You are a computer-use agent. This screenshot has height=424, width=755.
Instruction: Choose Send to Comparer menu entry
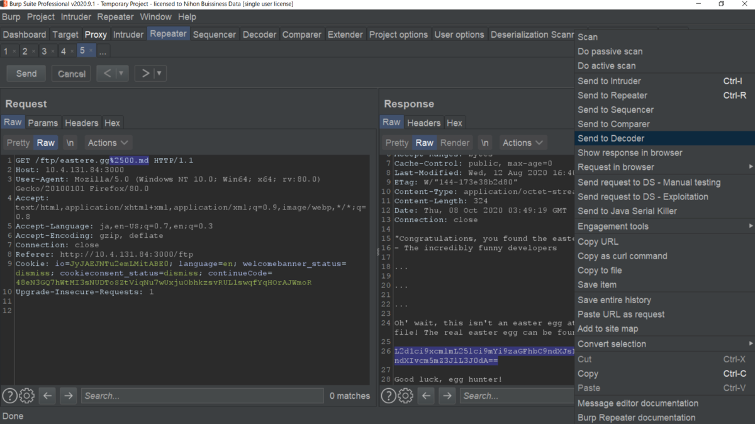coord(664,124)
